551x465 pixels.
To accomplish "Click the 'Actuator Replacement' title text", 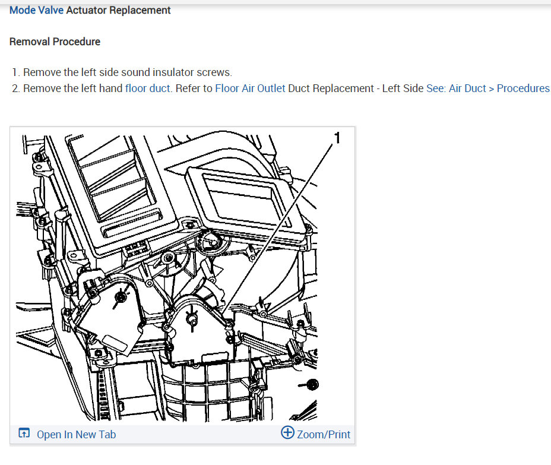I will click(x=118, y=10).
